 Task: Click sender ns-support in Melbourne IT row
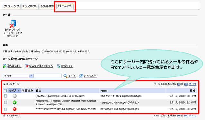(120, 102)
